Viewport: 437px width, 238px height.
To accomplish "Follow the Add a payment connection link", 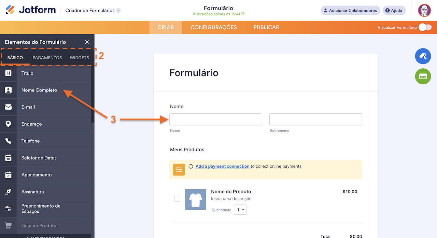I will (x=222, y=166).
